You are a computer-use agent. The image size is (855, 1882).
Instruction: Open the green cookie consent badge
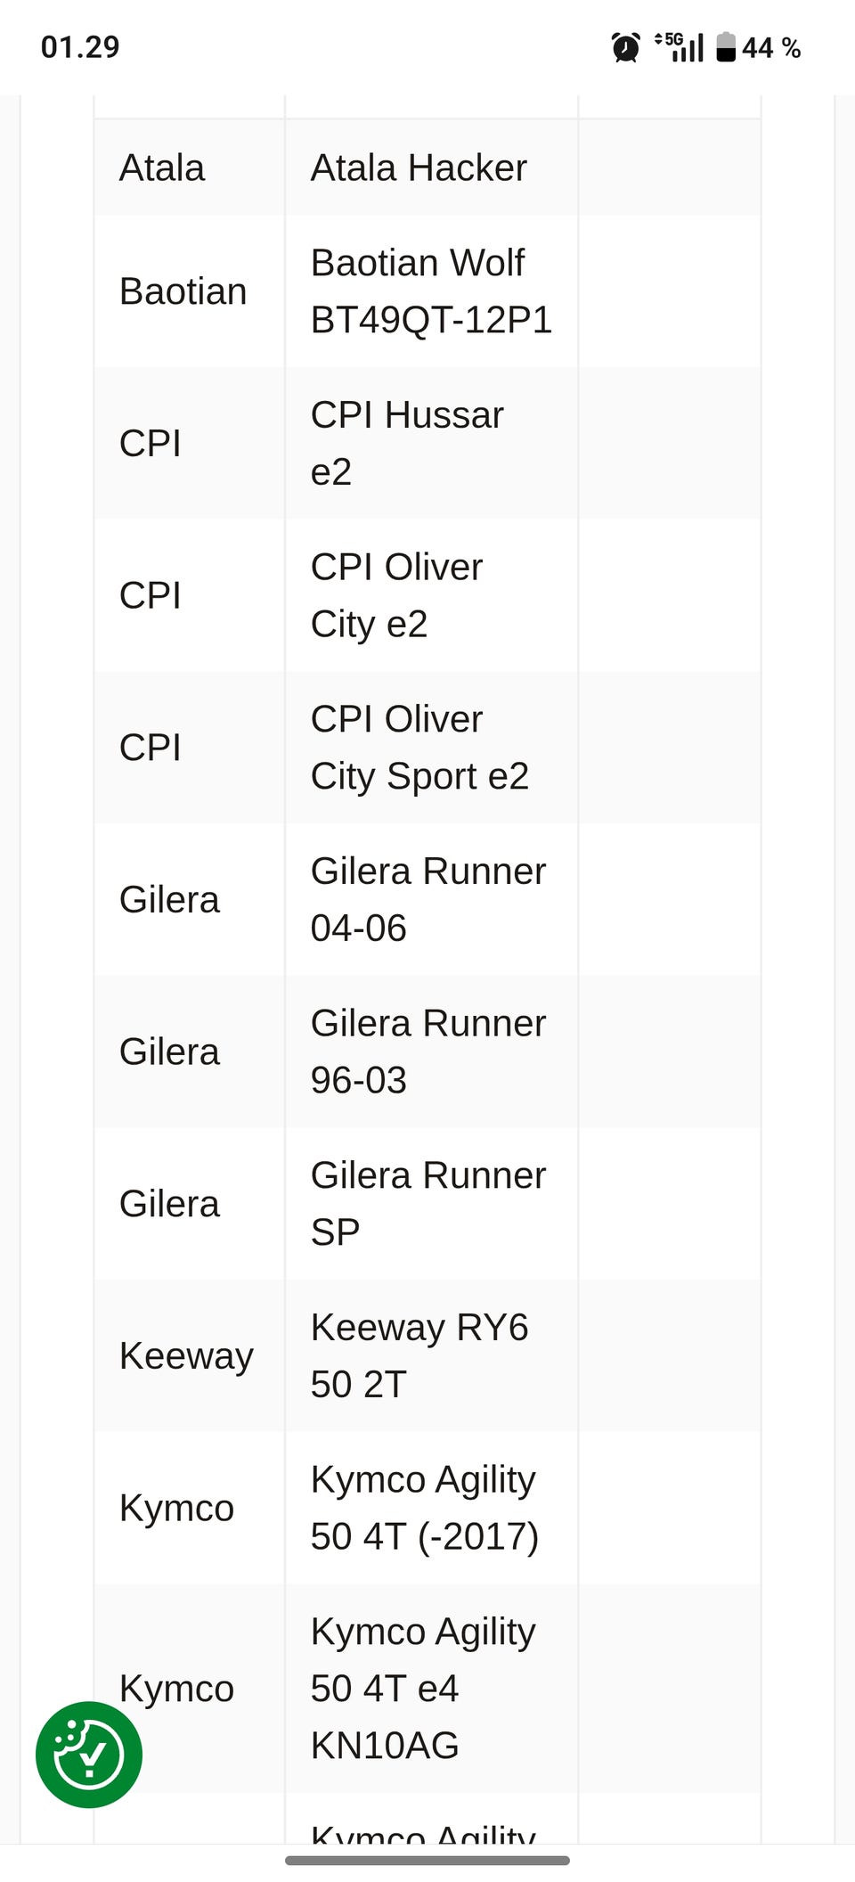tap(88, 1755)
